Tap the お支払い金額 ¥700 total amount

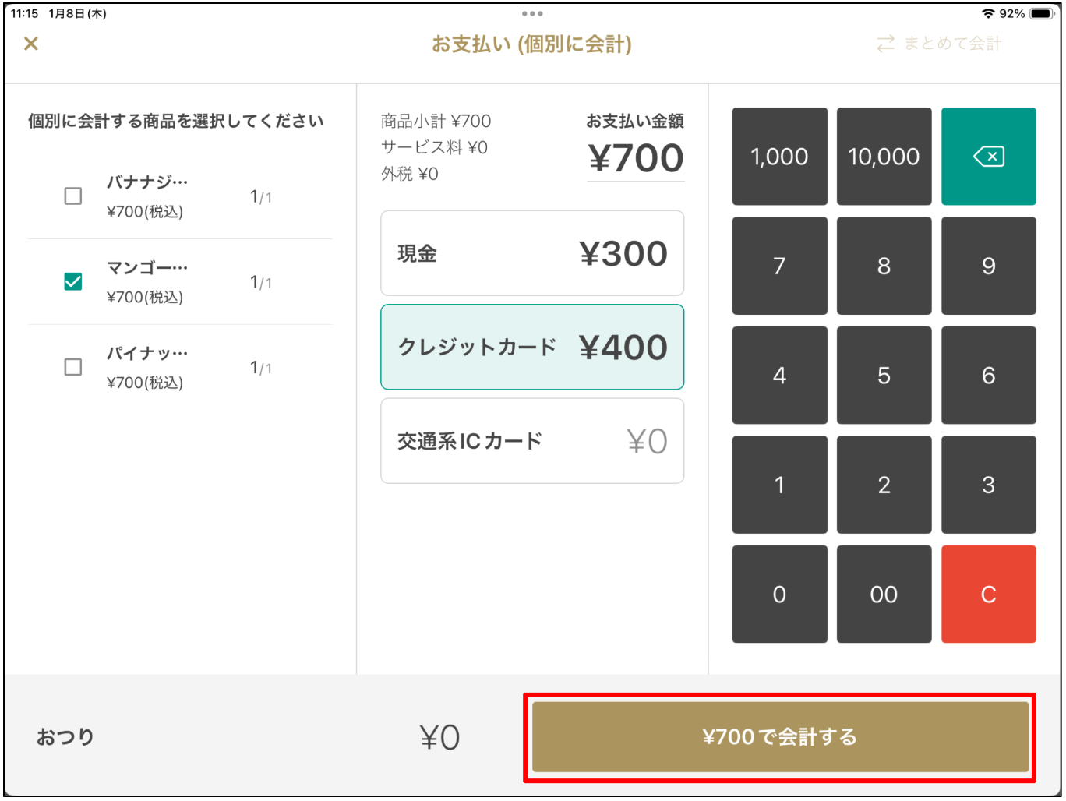click(x=636, y=158)
